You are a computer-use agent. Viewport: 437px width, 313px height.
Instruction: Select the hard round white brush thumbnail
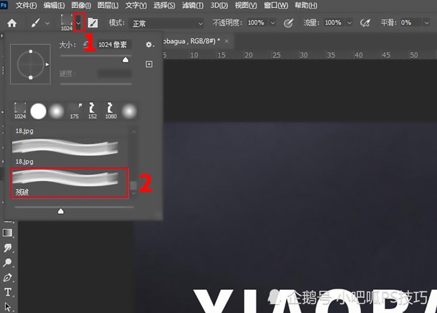(x=38, y=111)
